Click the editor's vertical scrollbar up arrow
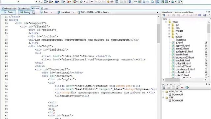 pyautogui.click(x=159, y=17)
